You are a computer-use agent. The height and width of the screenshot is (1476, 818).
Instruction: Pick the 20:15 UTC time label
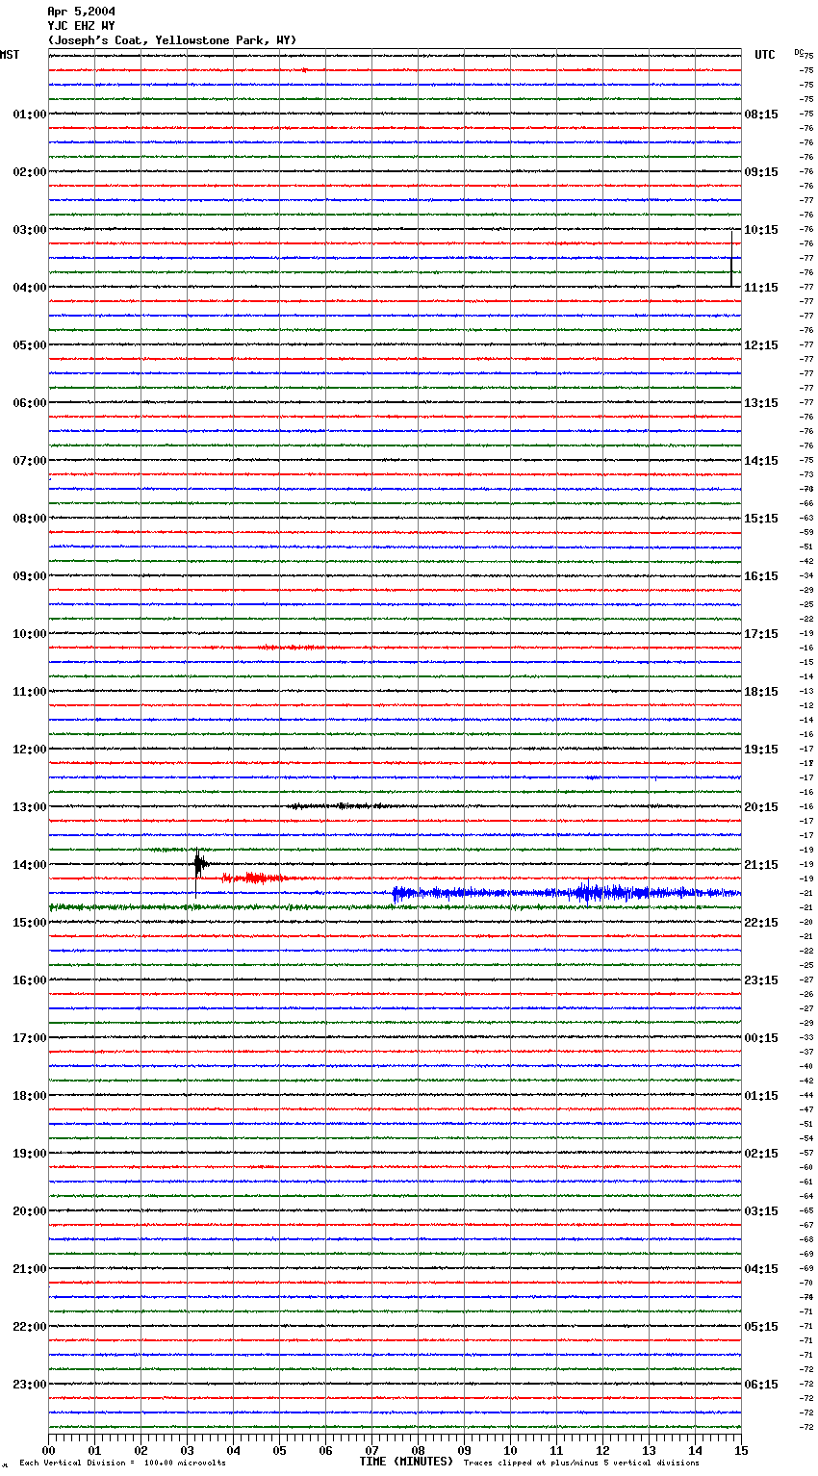(x=761, y=807)
